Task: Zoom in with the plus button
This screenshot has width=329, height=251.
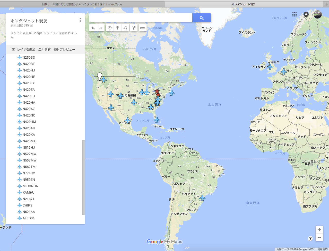Action: pyautogui.click(x=319, y=230)
